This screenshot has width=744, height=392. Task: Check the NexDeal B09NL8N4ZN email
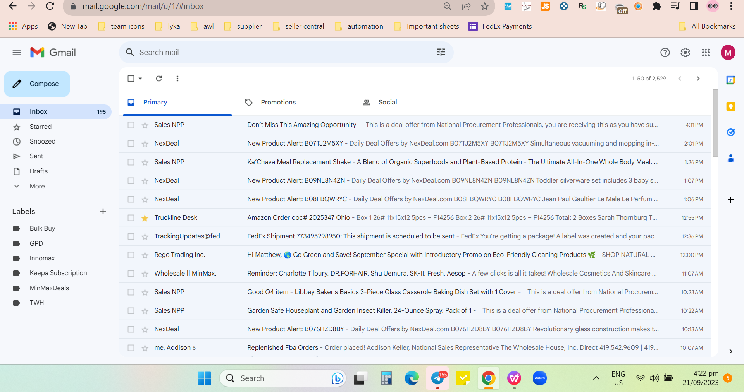131,181
